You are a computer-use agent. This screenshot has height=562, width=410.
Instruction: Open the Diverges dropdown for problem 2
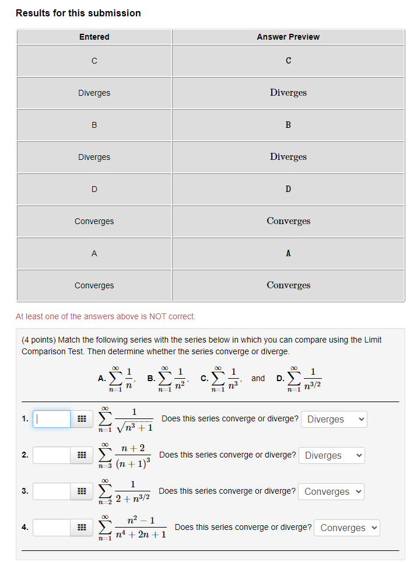point(331,455)
